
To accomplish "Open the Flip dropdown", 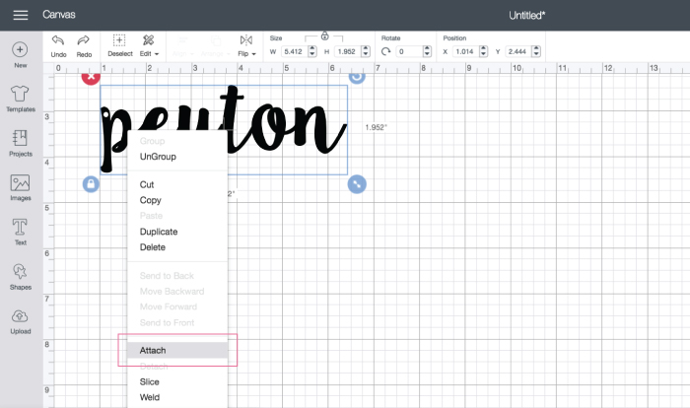I will tap(246, 45).
